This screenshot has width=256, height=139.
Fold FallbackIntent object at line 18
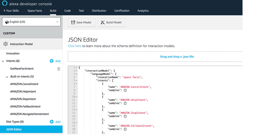(x=76, y=123)
